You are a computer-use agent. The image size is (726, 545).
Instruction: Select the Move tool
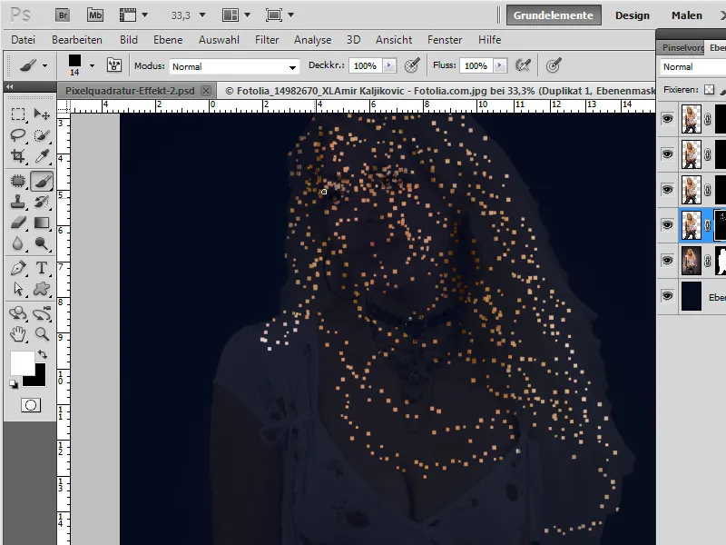click(x=42, y=114)
